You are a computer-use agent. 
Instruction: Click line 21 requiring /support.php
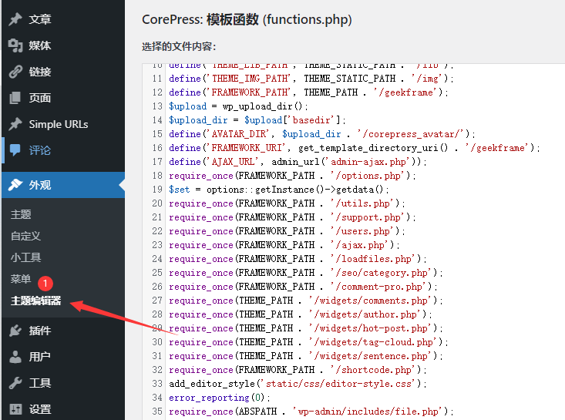pyautogui.click(x=292, y=217)
